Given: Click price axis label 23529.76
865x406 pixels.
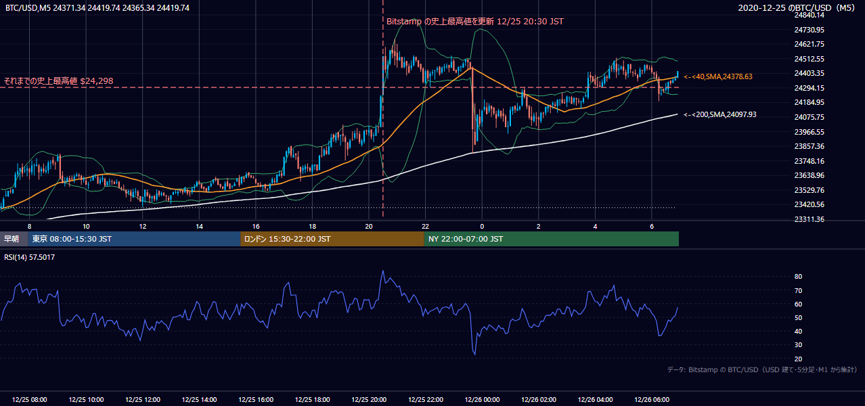Looking at the screenshot, I should click(809, 190).
